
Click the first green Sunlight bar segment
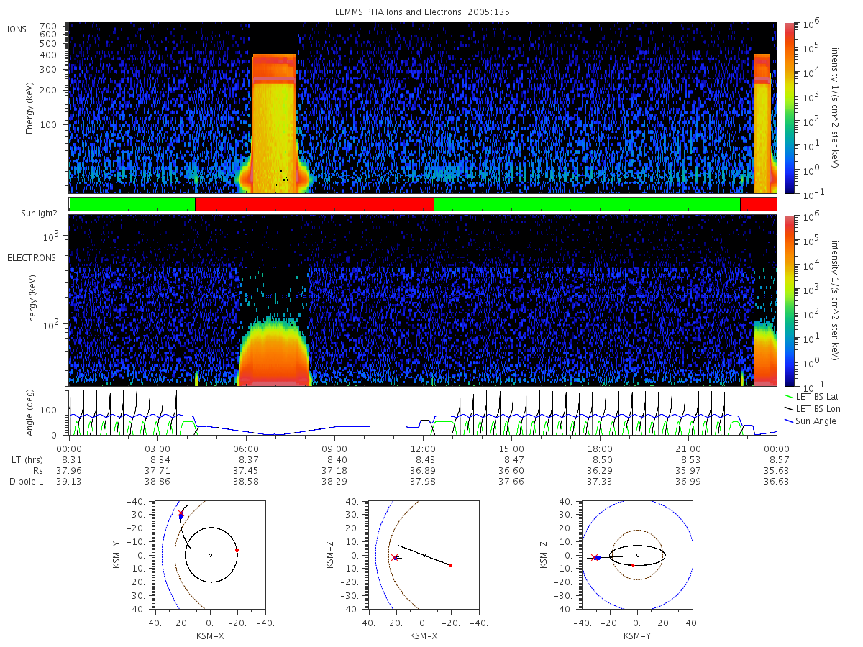[x=132, y=204]
